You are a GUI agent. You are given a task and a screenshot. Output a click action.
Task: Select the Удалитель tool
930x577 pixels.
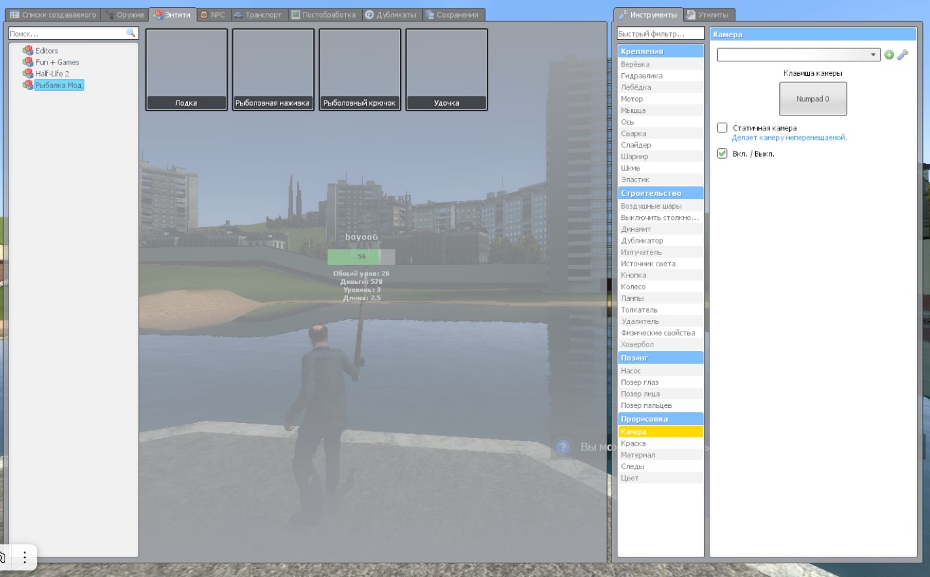(x=660, y=321)
